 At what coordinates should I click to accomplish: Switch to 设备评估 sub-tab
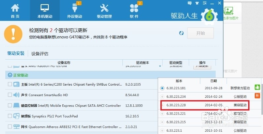[x=40, y=54]
